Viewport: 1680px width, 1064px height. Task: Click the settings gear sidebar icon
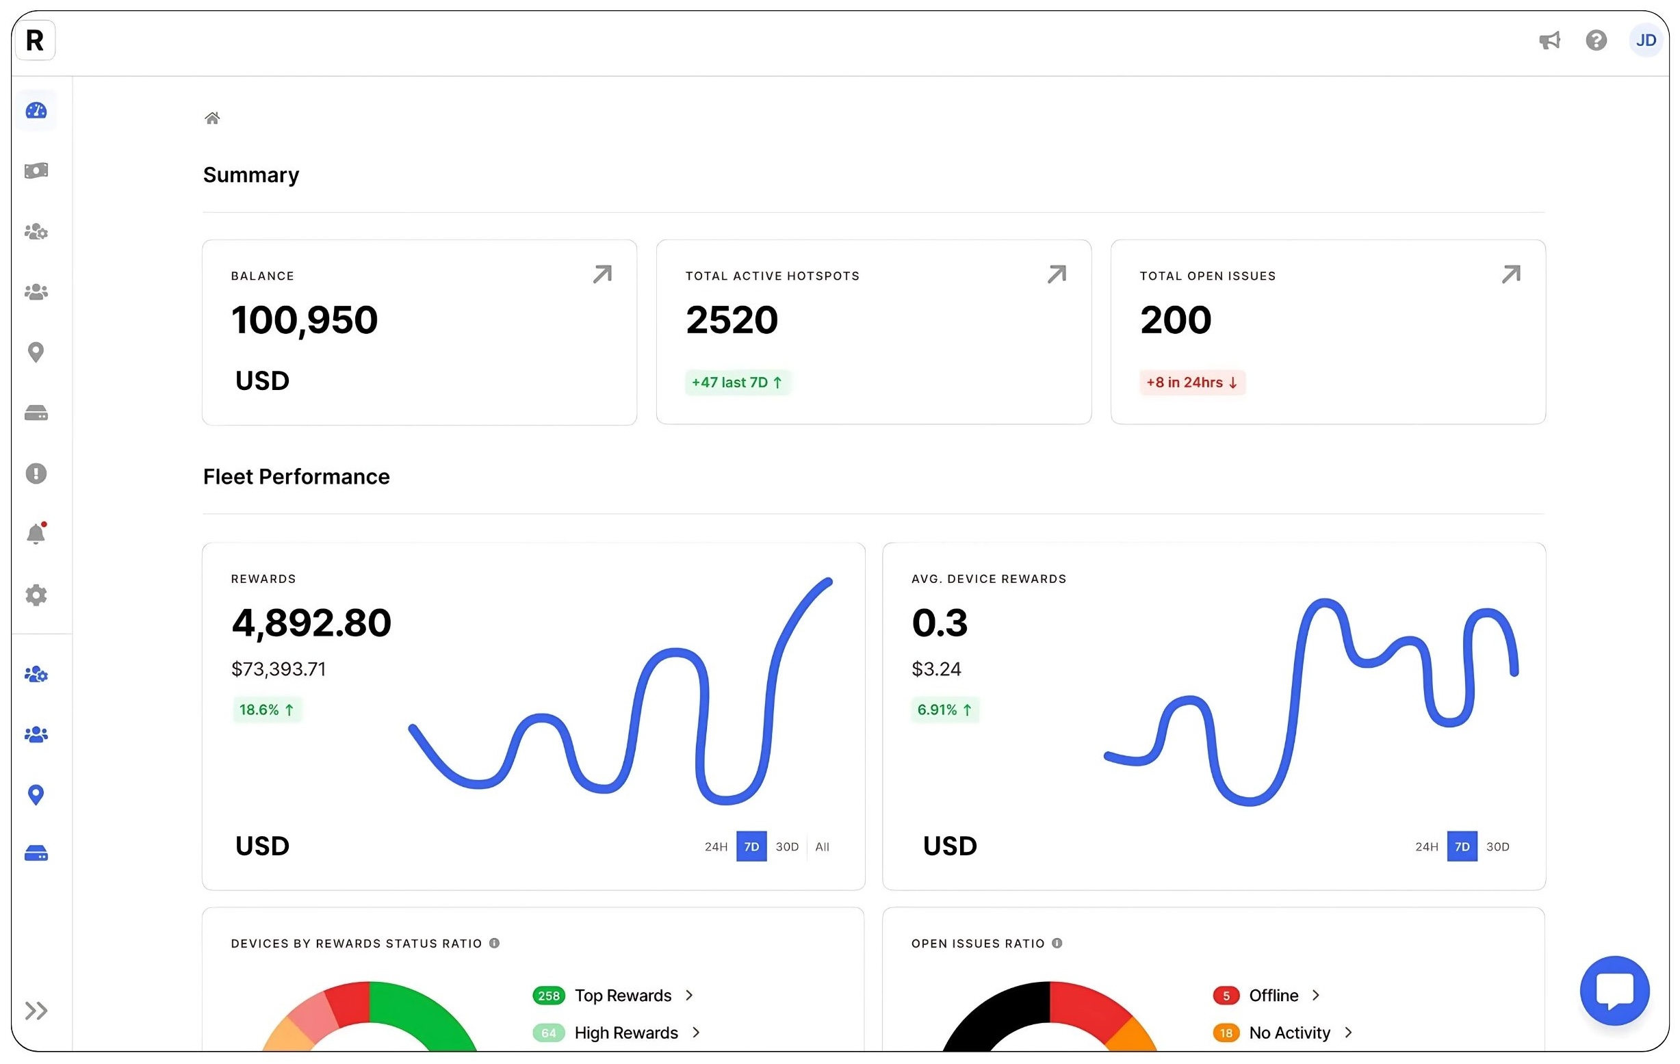pyautogui.click(x=36, y=595)
